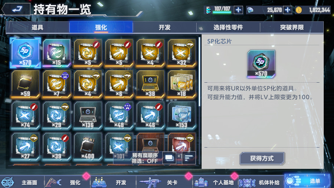The width and height of the screenshot is (334, 188).
Task: Switch to the 道具 tab
Action: point(37,27)
